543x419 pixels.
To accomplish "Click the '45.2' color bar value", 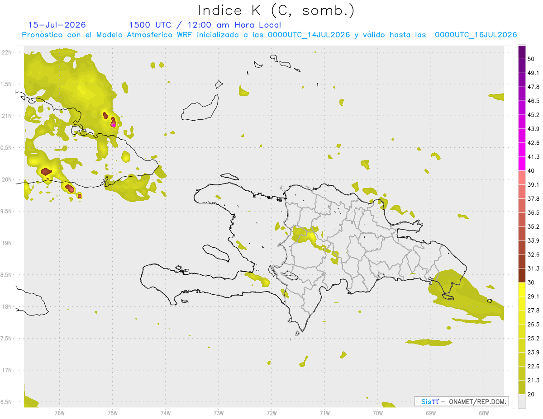I will pos(533,115).
